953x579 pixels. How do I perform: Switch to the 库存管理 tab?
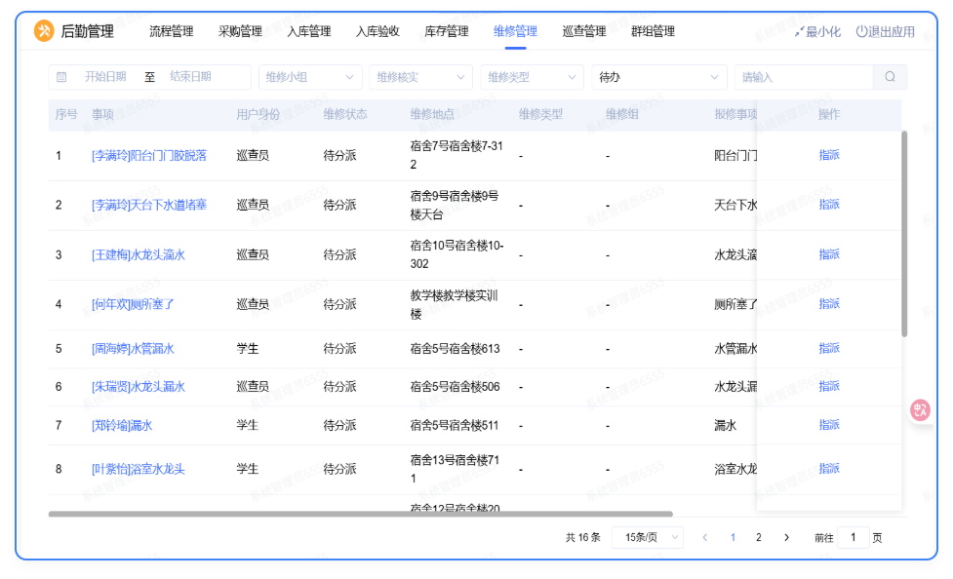coord(447,31)
